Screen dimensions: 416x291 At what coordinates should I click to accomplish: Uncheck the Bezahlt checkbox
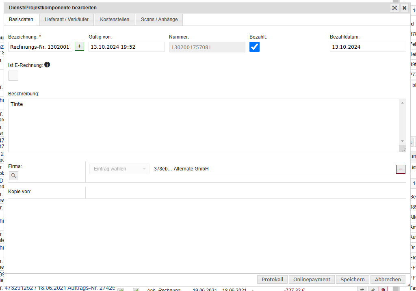(255, 47)
